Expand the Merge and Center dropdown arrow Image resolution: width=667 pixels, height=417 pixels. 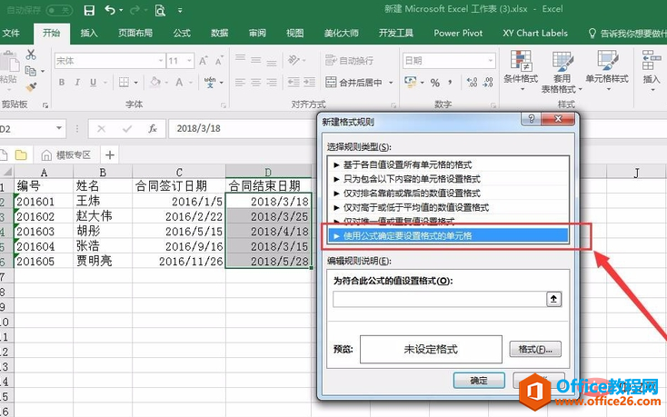(391, 83)
